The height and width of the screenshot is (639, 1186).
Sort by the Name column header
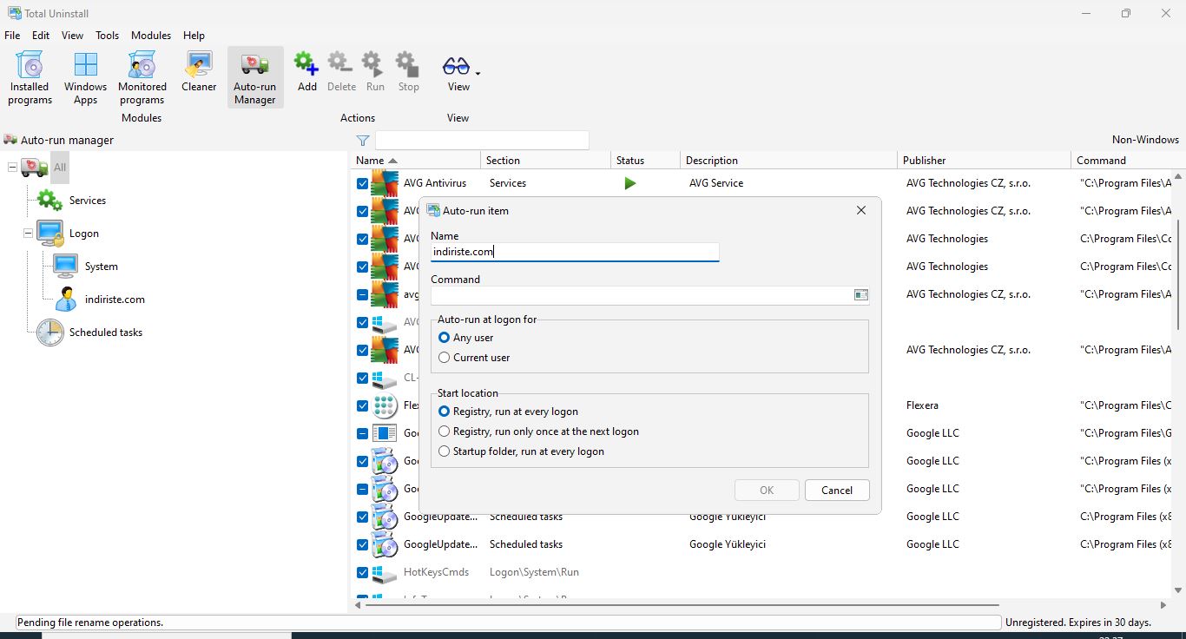(416, 161)
